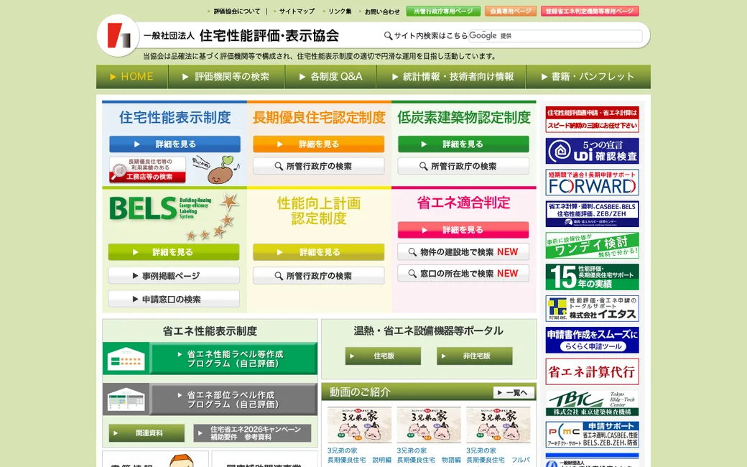The height and width of the screenshot is (467, 747).
Task: Open the リンク集 link
Action: pos(339,11)
